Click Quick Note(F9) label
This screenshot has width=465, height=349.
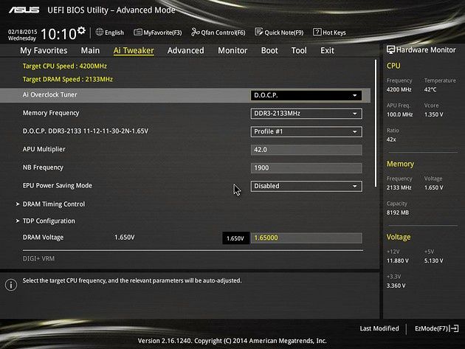pos(284,32)
